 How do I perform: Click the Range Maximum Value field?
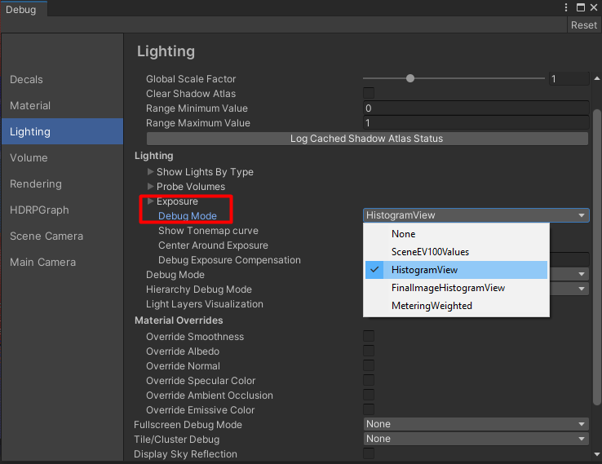tap(476, 123)
